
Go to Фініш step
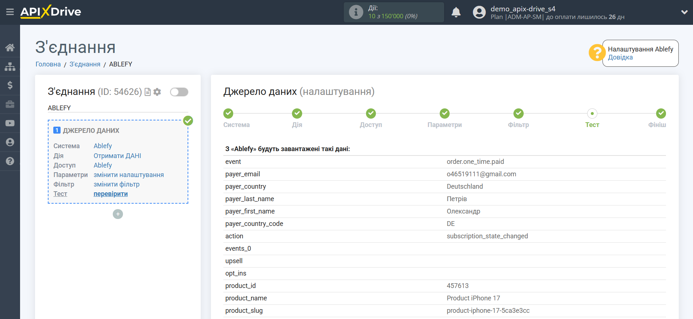coord(661,114)
